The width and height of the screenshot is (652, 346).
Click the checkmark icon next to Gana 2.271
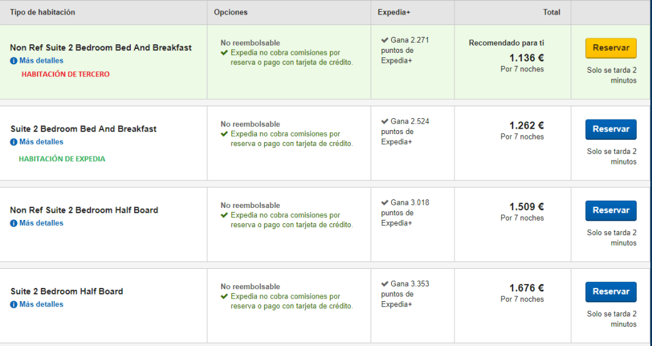click(384, 40)
